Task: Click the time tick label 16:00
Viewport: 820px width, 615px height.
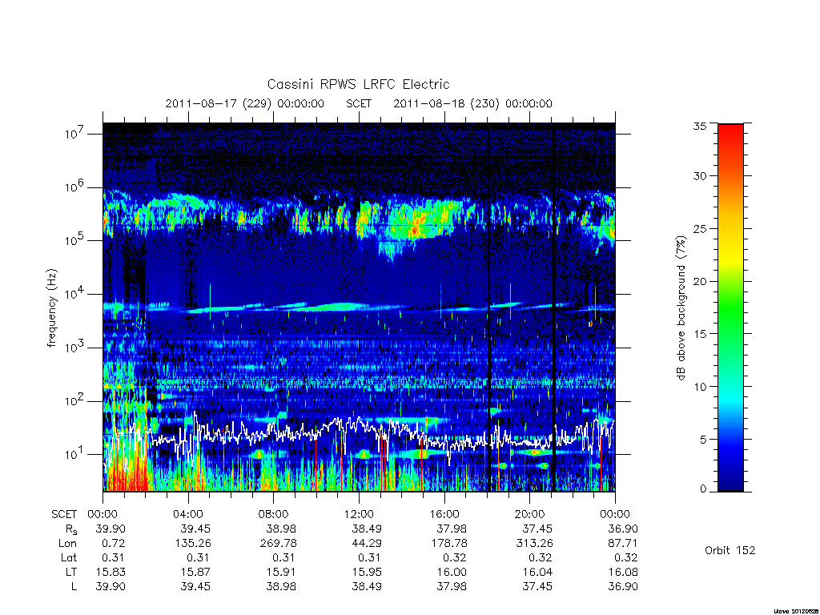Action: point(444,514)
